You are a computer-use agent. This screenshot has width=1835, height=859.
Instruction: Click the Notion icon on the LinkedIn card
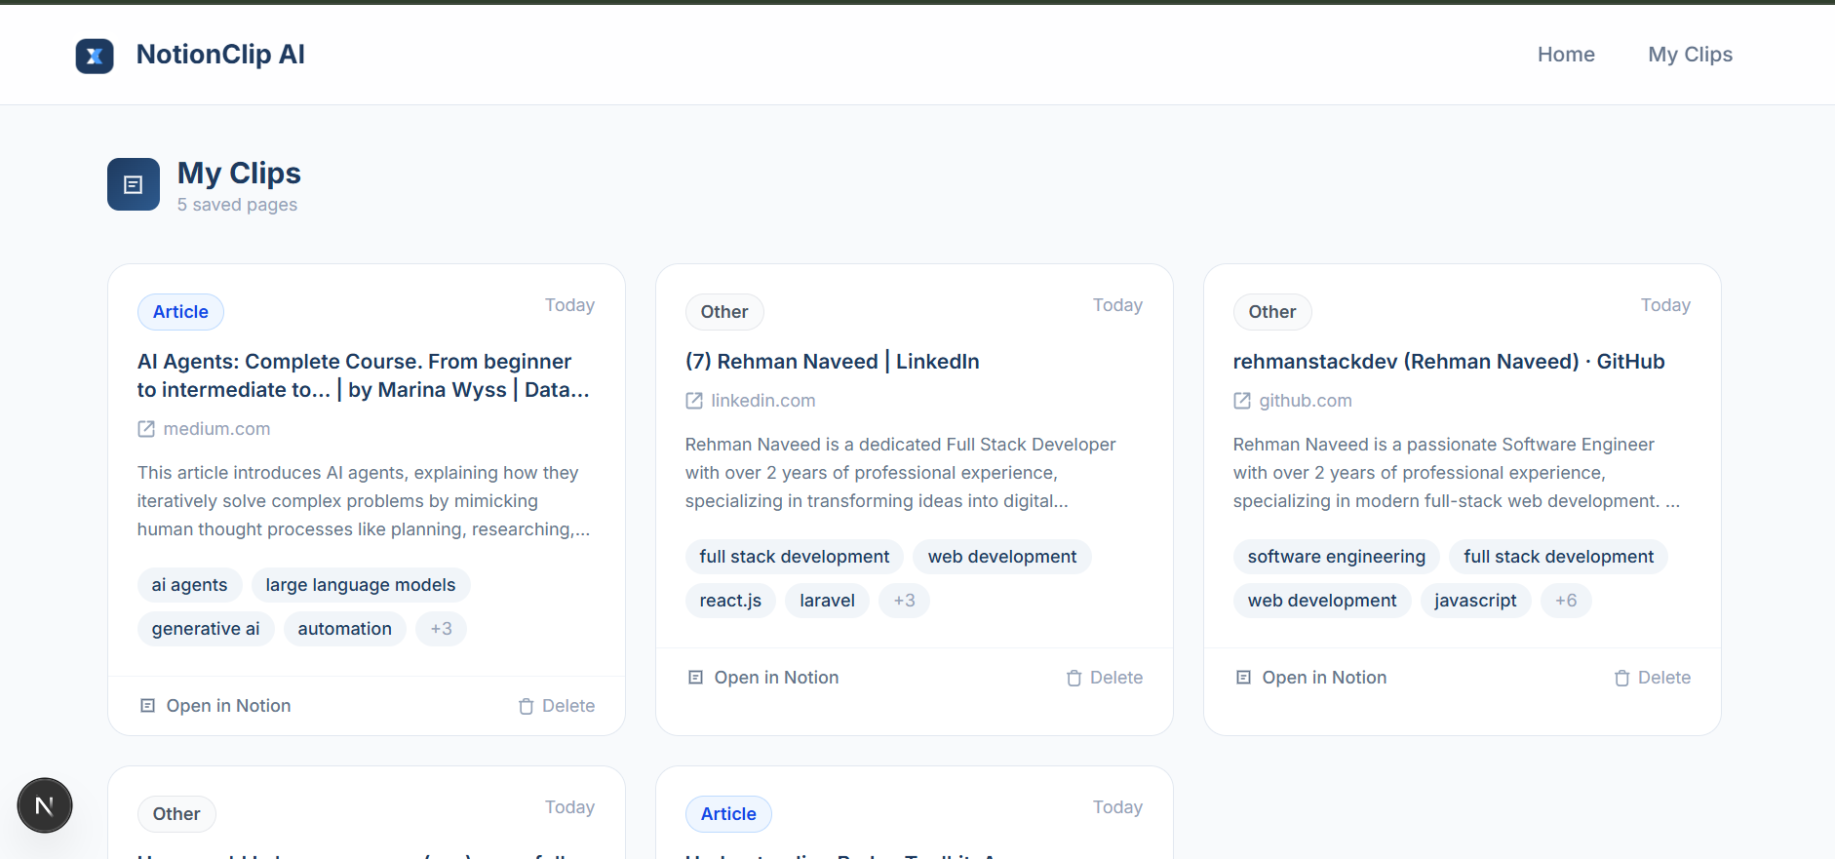coord(696,678)
